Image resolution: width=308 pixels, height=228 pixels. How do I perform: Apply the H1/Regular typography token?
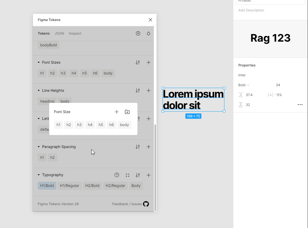[70, 186]
